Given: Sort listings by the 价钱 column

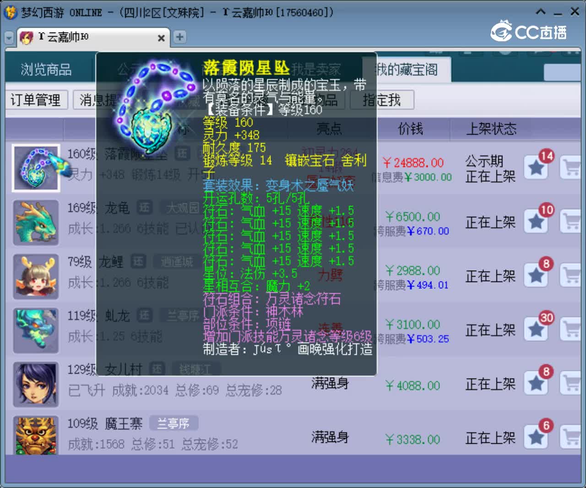Looking at the screenshot, I should pyautogui.click(x=410, y=129).
